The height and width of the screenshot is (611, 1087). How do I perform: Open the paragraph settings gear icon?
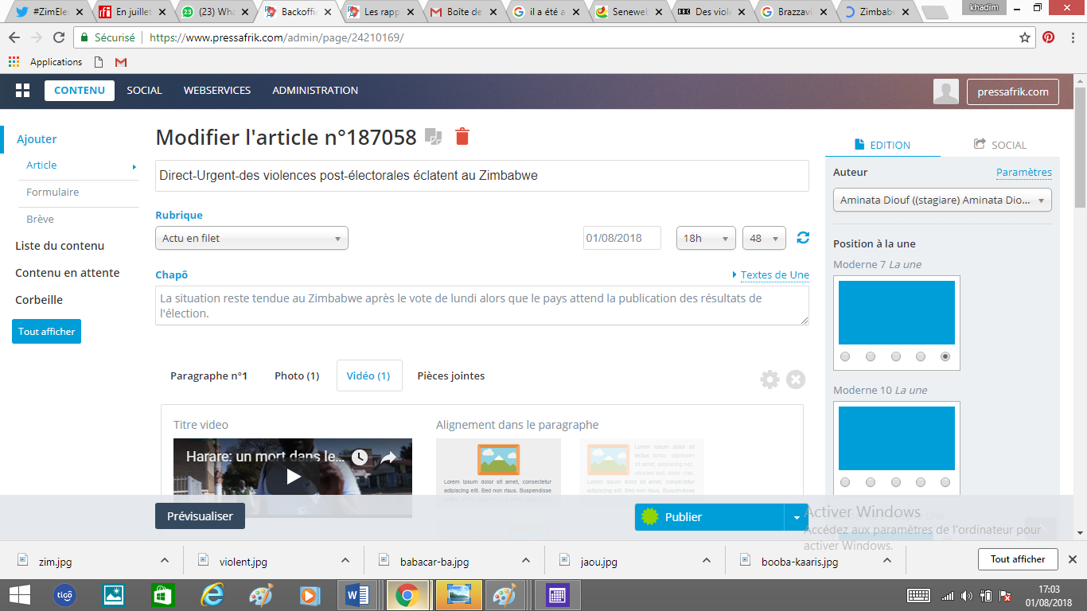click(769, 379)
